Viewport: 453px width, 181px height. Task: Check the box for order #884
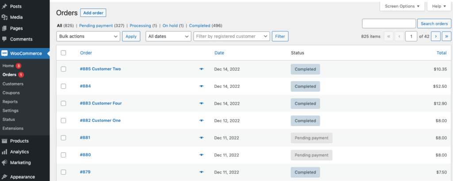64,86
